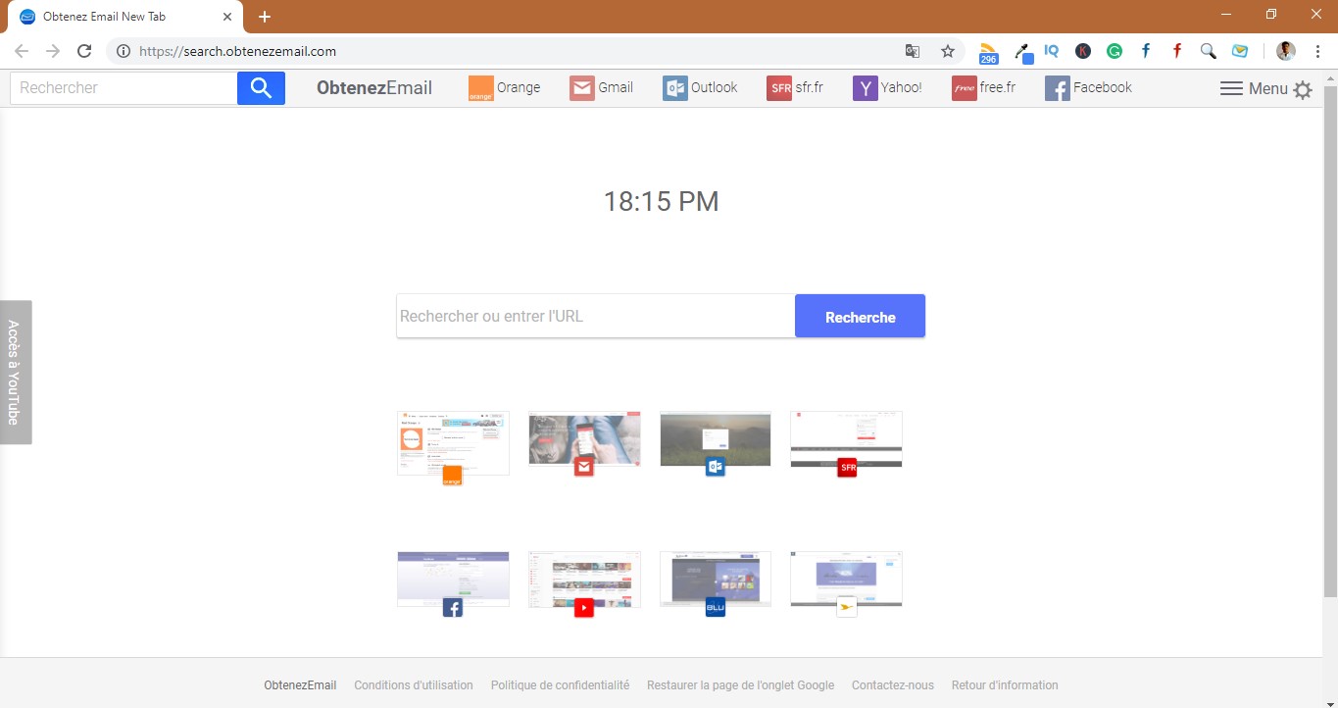Open the settings gear next to Menu

pyautogui.click(x=1302, y=88)
